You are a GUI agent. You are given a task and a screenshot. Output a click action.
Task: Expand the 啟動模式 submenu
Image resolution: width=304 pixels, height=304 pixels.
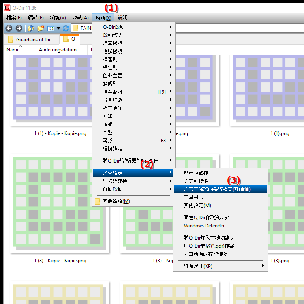134,35
